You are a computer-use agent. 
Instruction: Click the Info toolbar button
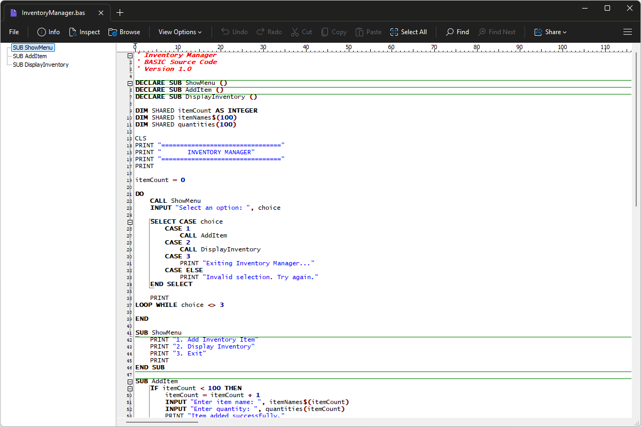coord(48,32)
